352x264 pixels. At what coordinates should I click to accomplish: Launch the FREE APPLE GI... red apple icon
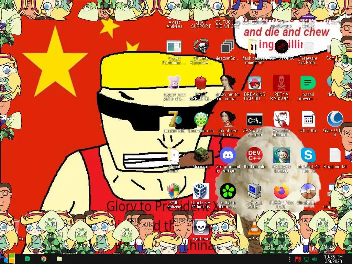[201, 83]
